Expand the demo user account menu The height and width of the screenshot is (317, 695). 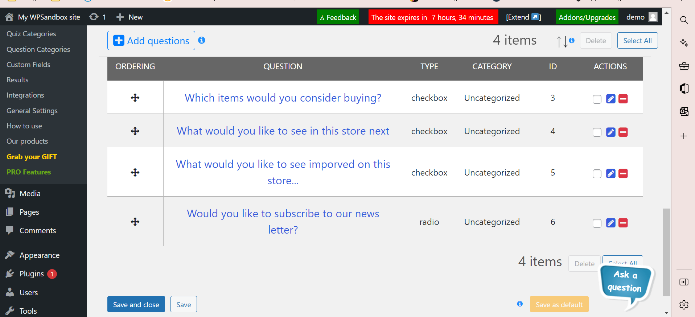click(x=641, y=17)
